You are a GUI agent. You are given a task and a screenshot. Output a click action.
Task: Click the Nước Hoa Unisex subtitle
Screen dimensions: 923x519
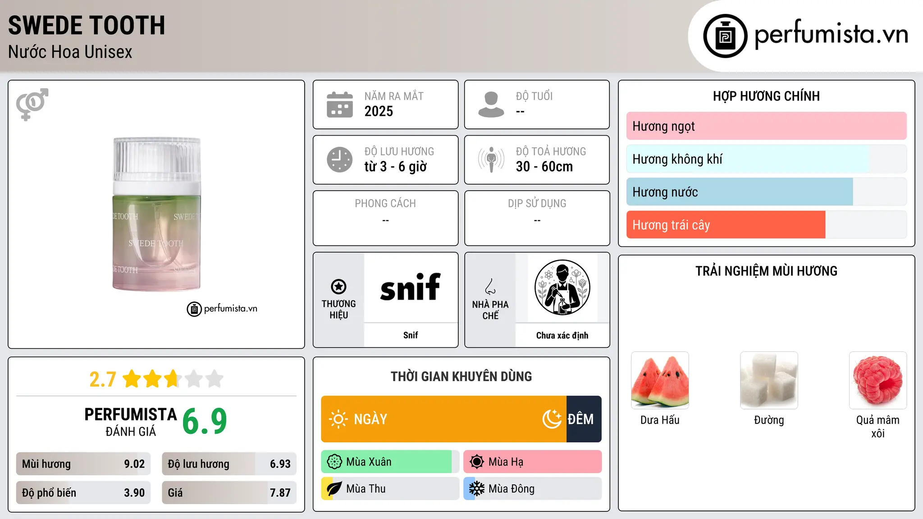click(70, 52)
